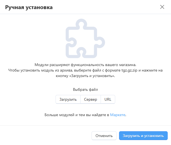Viewport: 171px width, 145px height.
Task: Click the right knob of the puzzle icon
Action: point(100,42)
